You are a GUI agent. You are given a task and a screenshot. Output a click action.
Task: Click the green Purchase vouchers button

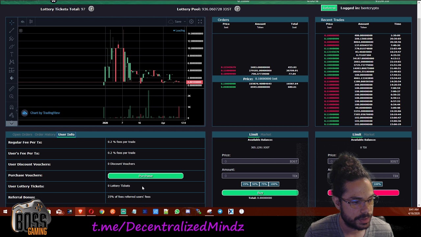coord(146,176)
